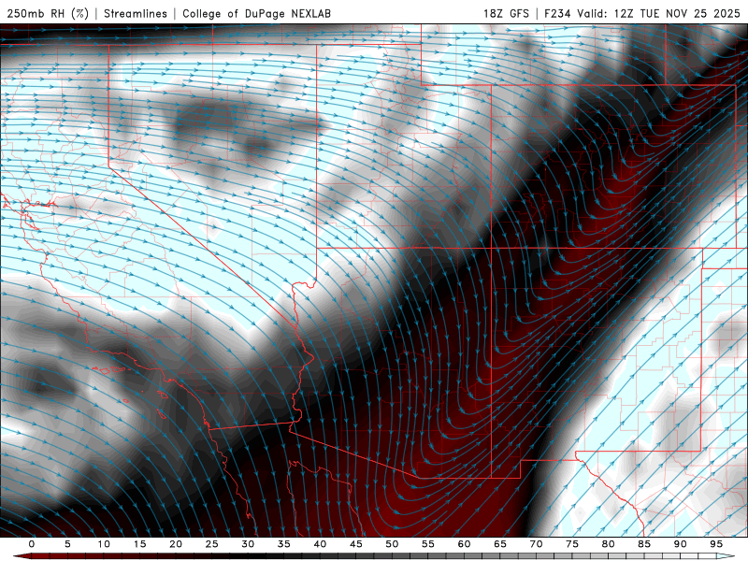
Task: Click the color scale label "15"
Action: pyautogui.click(x=139, y=544)
